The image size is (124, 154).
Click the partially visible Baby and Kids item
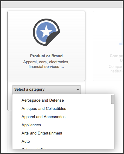(x=34, y=149)
